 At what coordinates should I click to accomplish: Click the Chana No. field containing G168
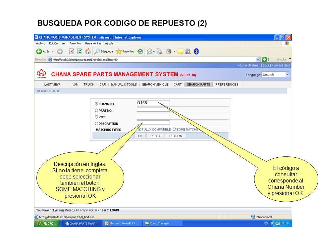[x=153, y=103]
